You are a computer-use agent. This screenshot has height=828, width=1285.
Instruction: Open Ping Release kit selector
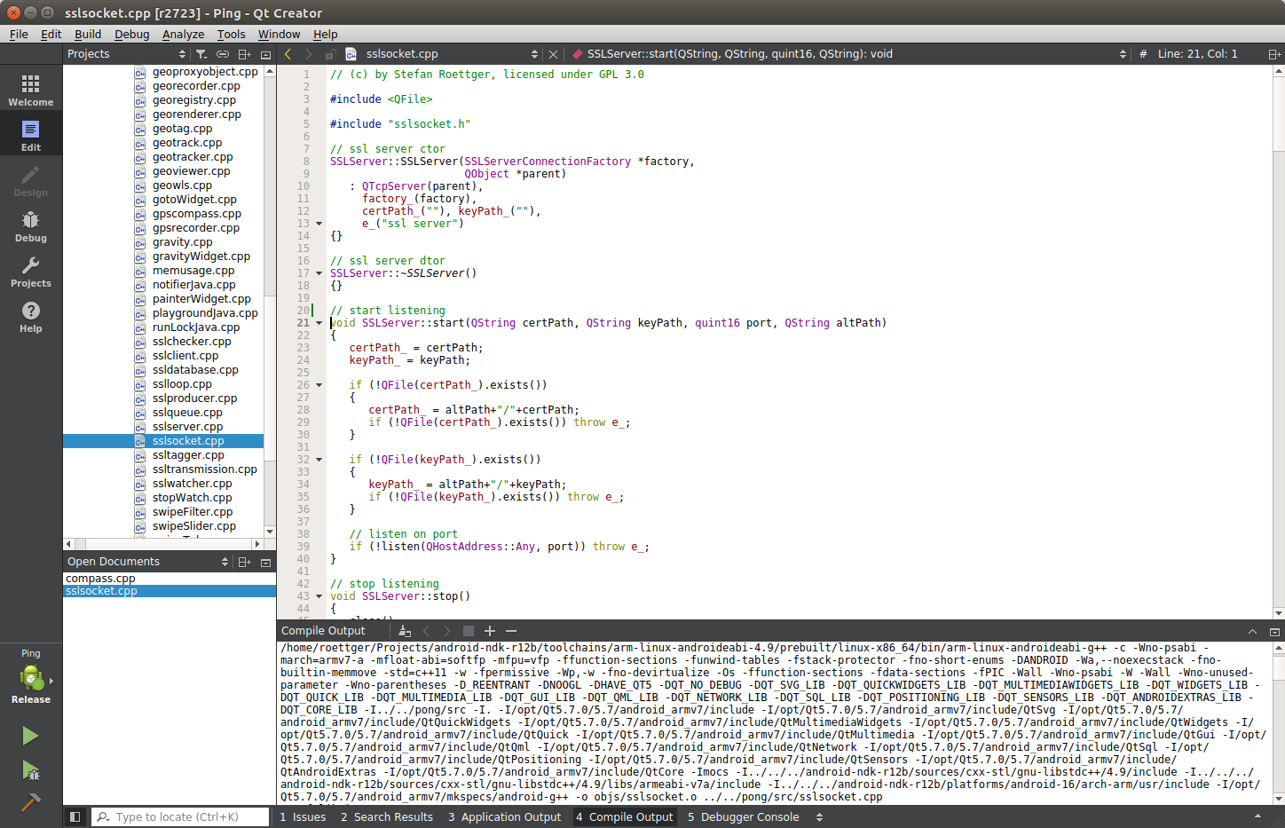(x=31, y=677)
